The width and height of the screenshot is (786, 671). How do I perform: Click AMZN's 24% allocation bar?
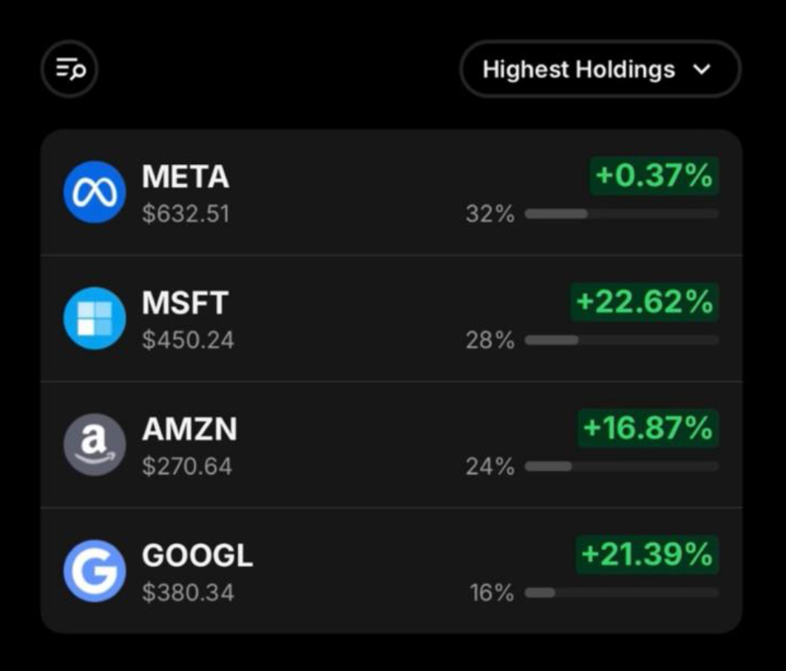[622, 466]
